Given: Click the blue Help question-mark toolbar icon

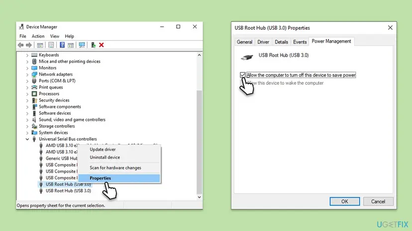Looking at the screenshot, I should (x=62, y=45).
